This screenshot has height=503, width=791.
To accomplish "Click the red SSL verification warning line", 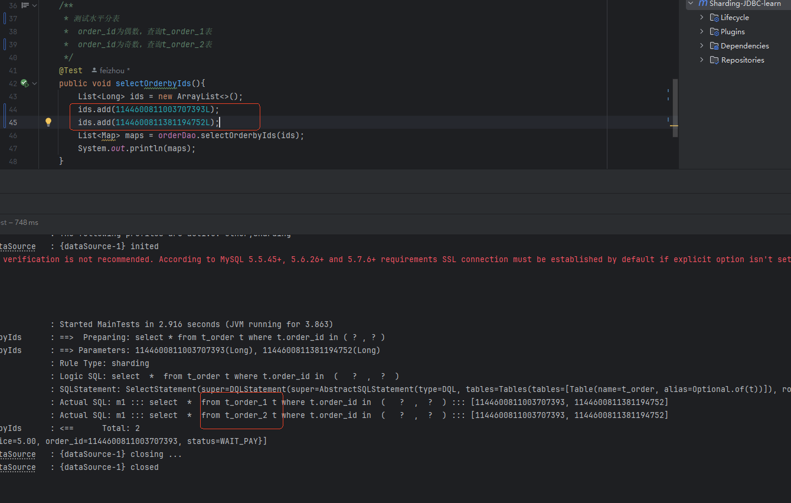I will pos(395,259).
